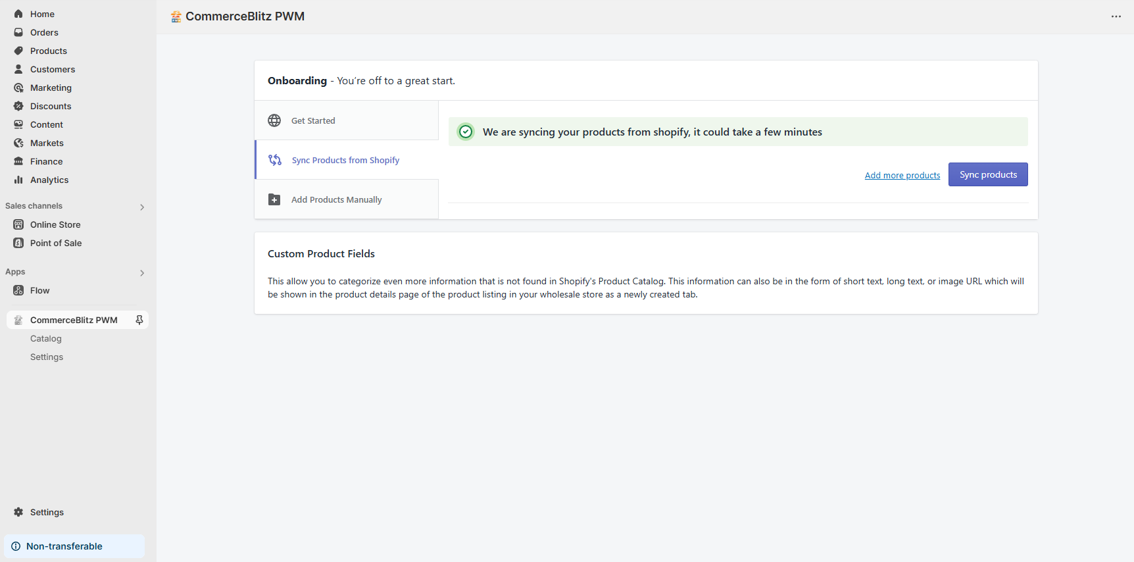Click the Non-transferable notice
Viewport: 1134px width, 562px height.
click(74, 546)
